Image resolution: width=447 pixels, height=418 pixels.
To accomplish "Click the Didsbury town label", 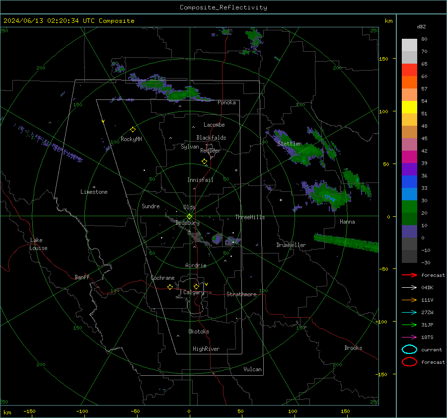I will click(x=187, y=223).
